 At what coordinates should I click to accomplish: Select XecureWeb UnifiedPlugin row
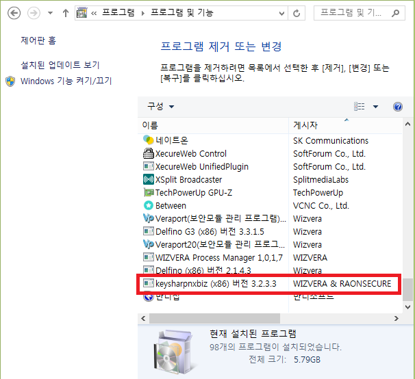coord(202,167)
